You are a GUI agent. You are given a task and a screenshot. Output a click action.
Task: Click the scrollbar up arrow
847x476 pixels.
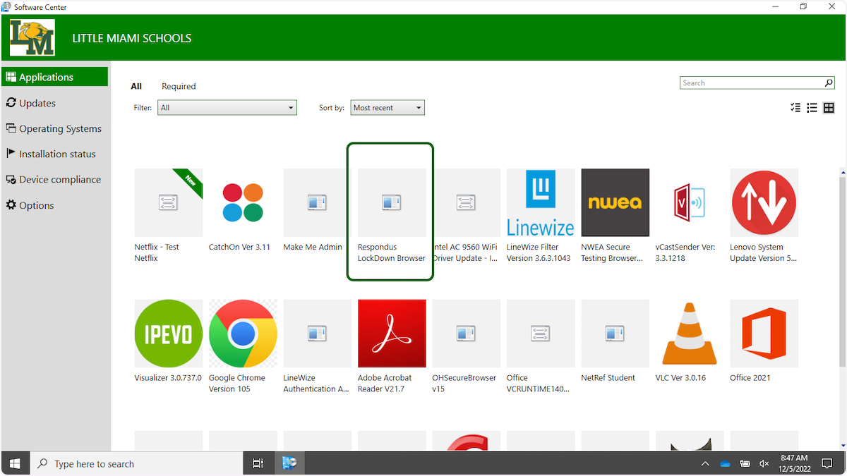pyautogui.click(x=843, y=172)
